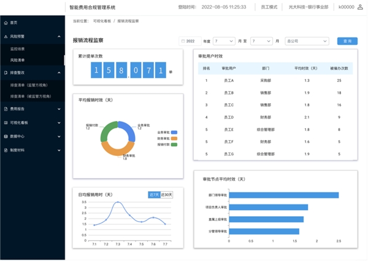Open 监控场景 in the sidebar menu
Viewport: 368px width, 261px height.
(x=18, y=49)
